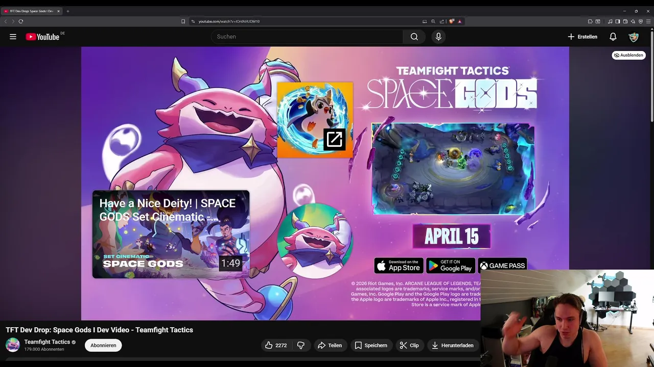Open the pink creature channel end-screen circle
654x367 pixels.
315,241
